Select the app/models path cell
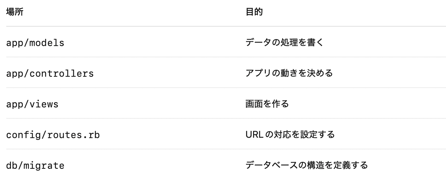The width and height of the screenshot is (446, 179). click(x=36, y=43)
